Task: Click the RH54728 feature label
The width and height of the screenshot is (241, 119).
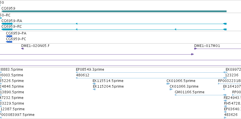Action: click(x=233, y=103)
